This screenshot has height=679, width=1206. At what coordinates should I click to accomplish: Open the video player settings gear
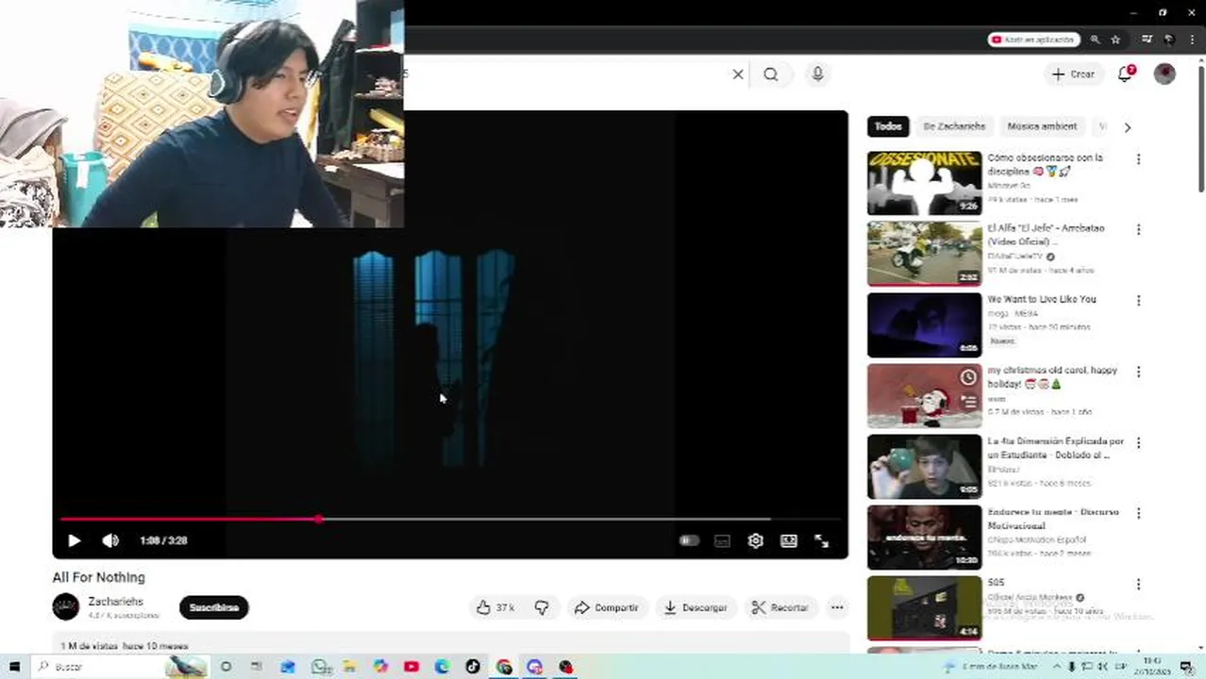pos(755,540)
